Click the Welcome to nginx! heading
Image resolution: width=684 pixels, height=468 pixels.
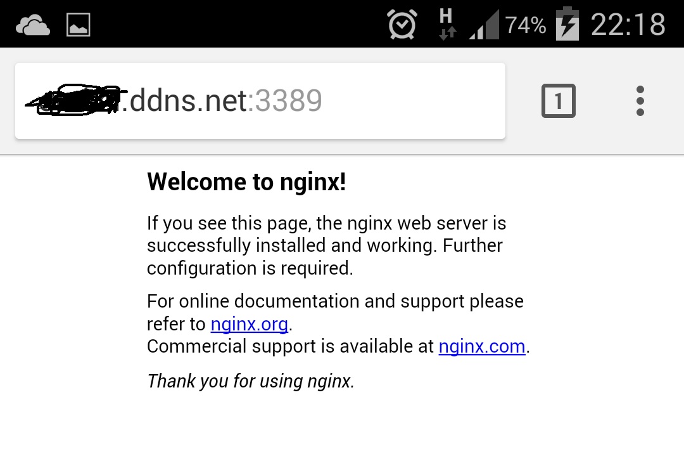(x=246, y=181)
